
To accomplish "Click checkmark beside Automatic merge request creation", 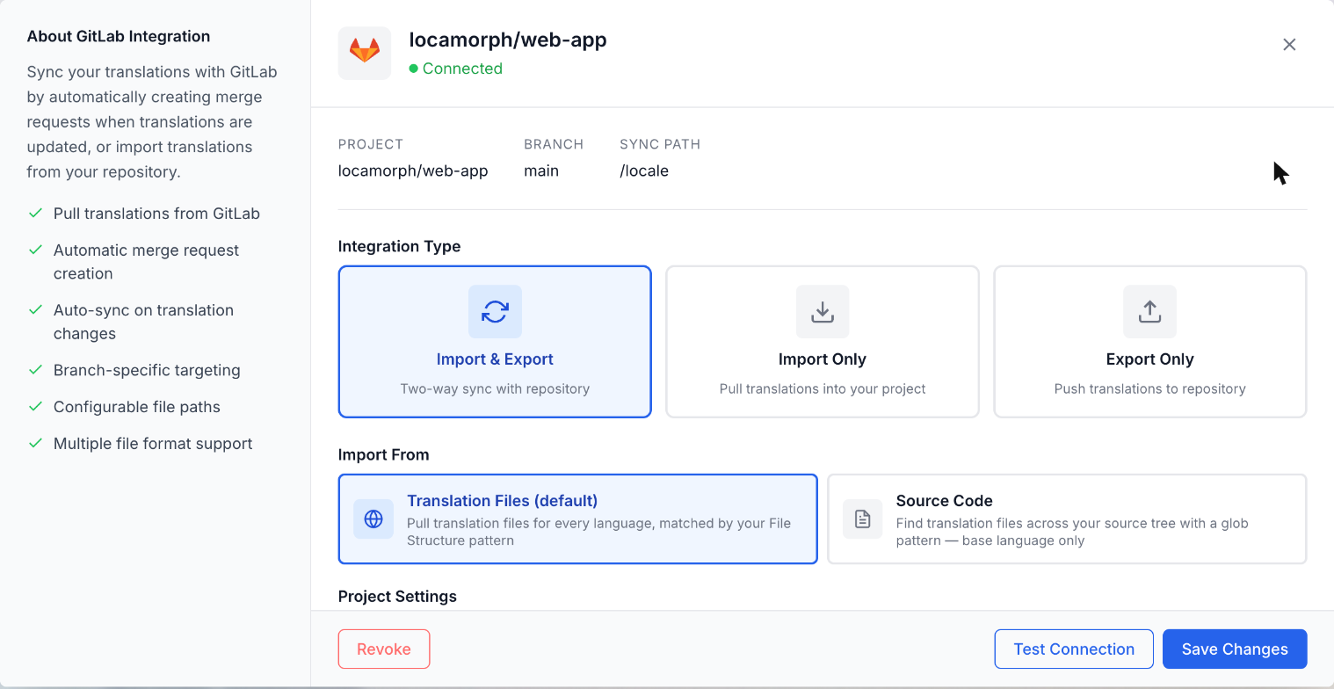I will [x=35, y=250].
